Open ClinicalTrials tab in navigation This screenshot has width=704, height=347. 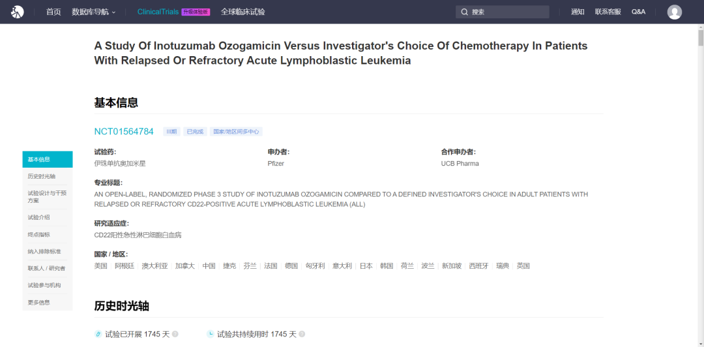pyautogui.click(x=158, y=12)
